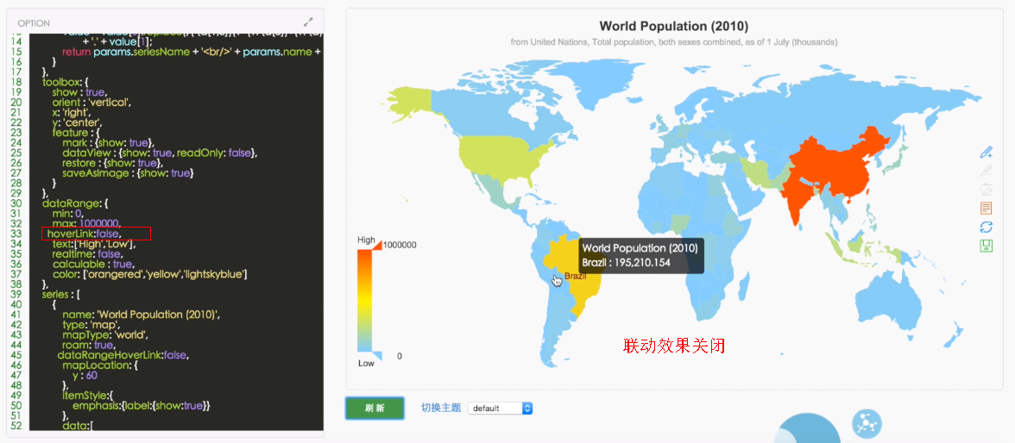The image size is (1015, 443).
Task: Click the 1000000 data range label
Action: pos(400,245)
